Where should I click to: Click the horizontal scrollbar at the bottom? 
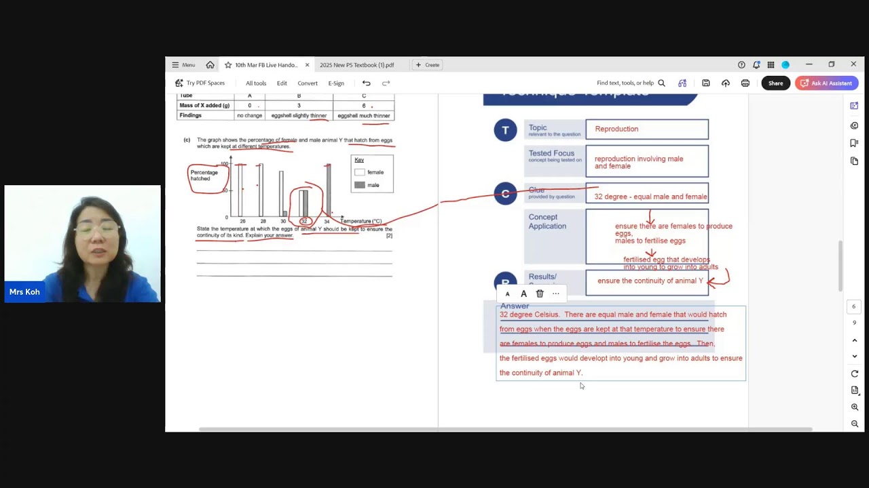click(x=506, y=430)
